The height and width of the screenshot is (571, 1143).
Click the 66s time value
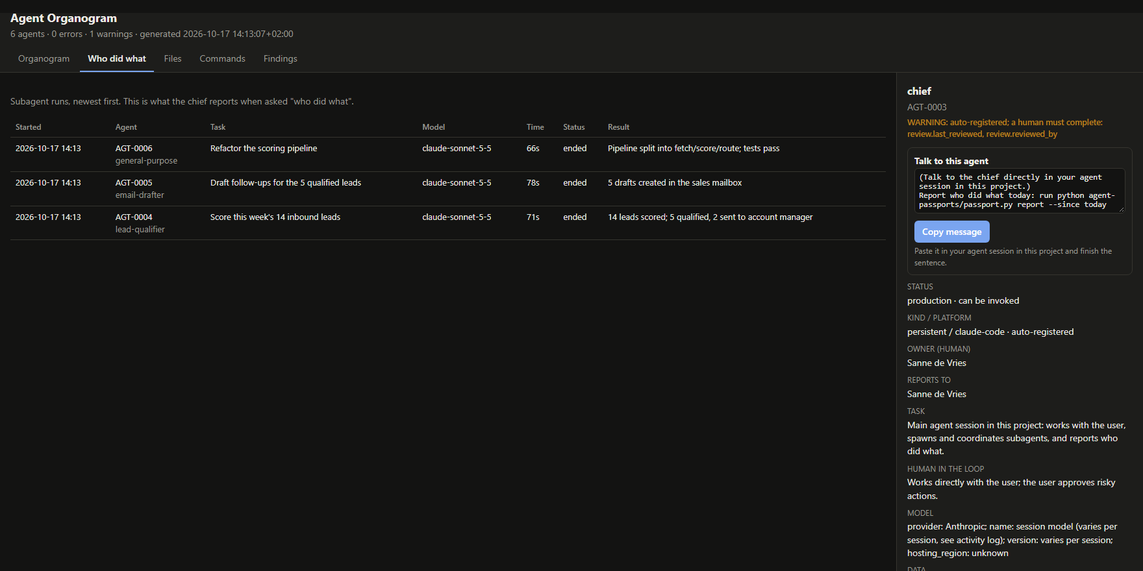click(x=533, y=149)
